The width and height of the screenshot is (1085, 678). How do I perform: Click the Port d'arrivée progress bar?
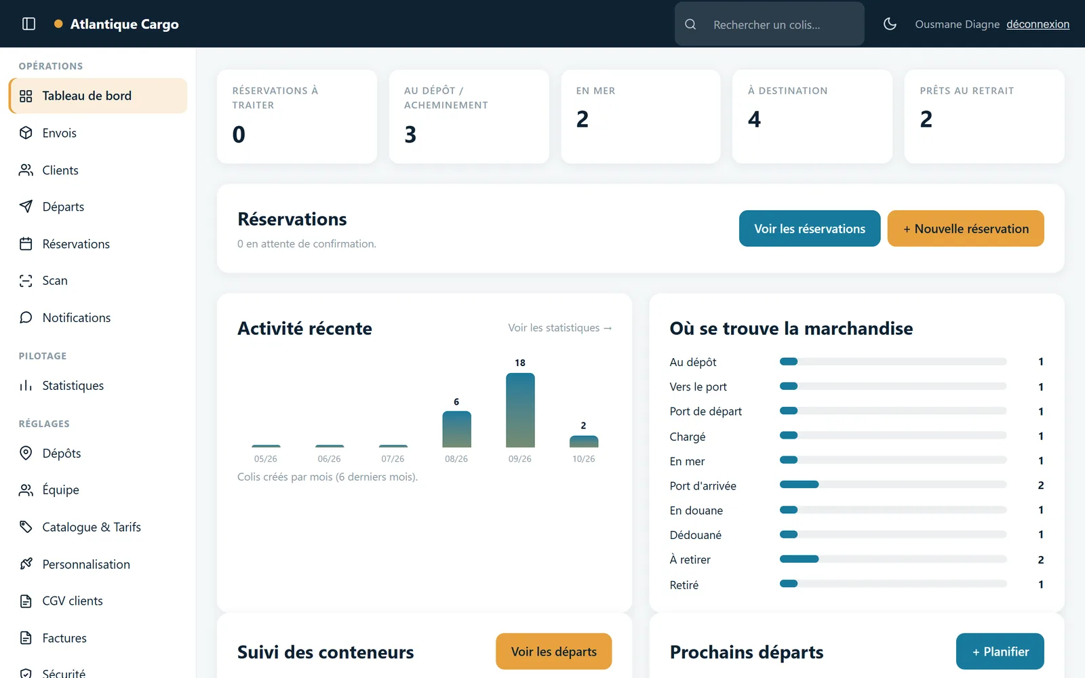[x=893, y=485]
